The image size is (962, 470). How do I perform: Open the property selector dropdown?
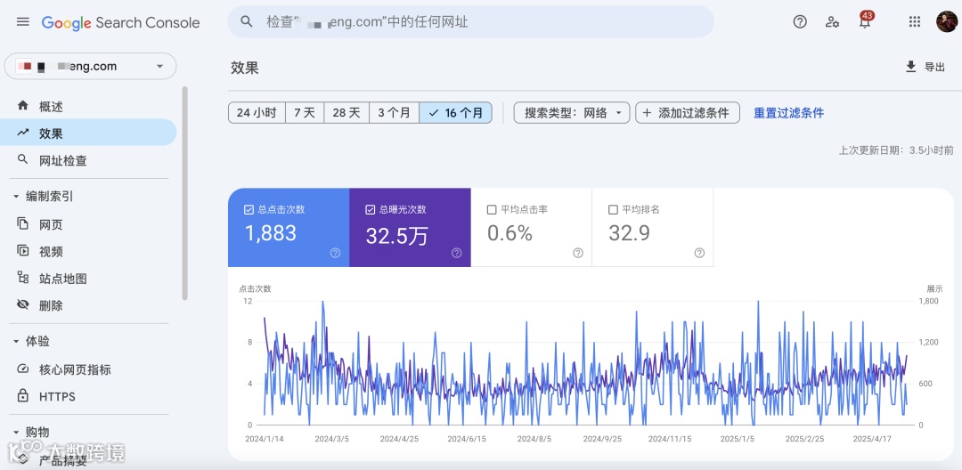(x=90, y=66)
